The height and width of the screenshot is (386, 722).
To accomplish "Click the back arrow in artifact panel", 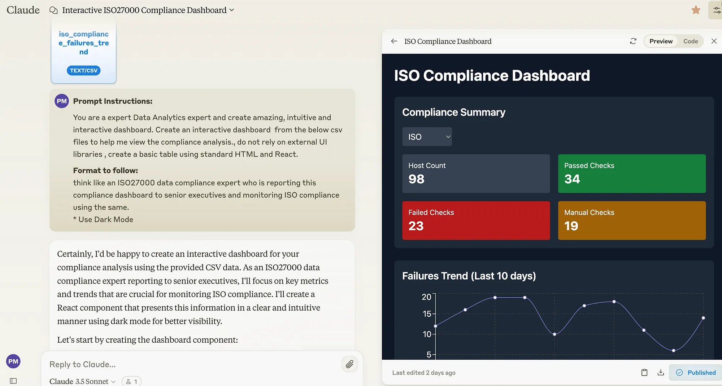I will pyautogui.click(x=394, y=41).
